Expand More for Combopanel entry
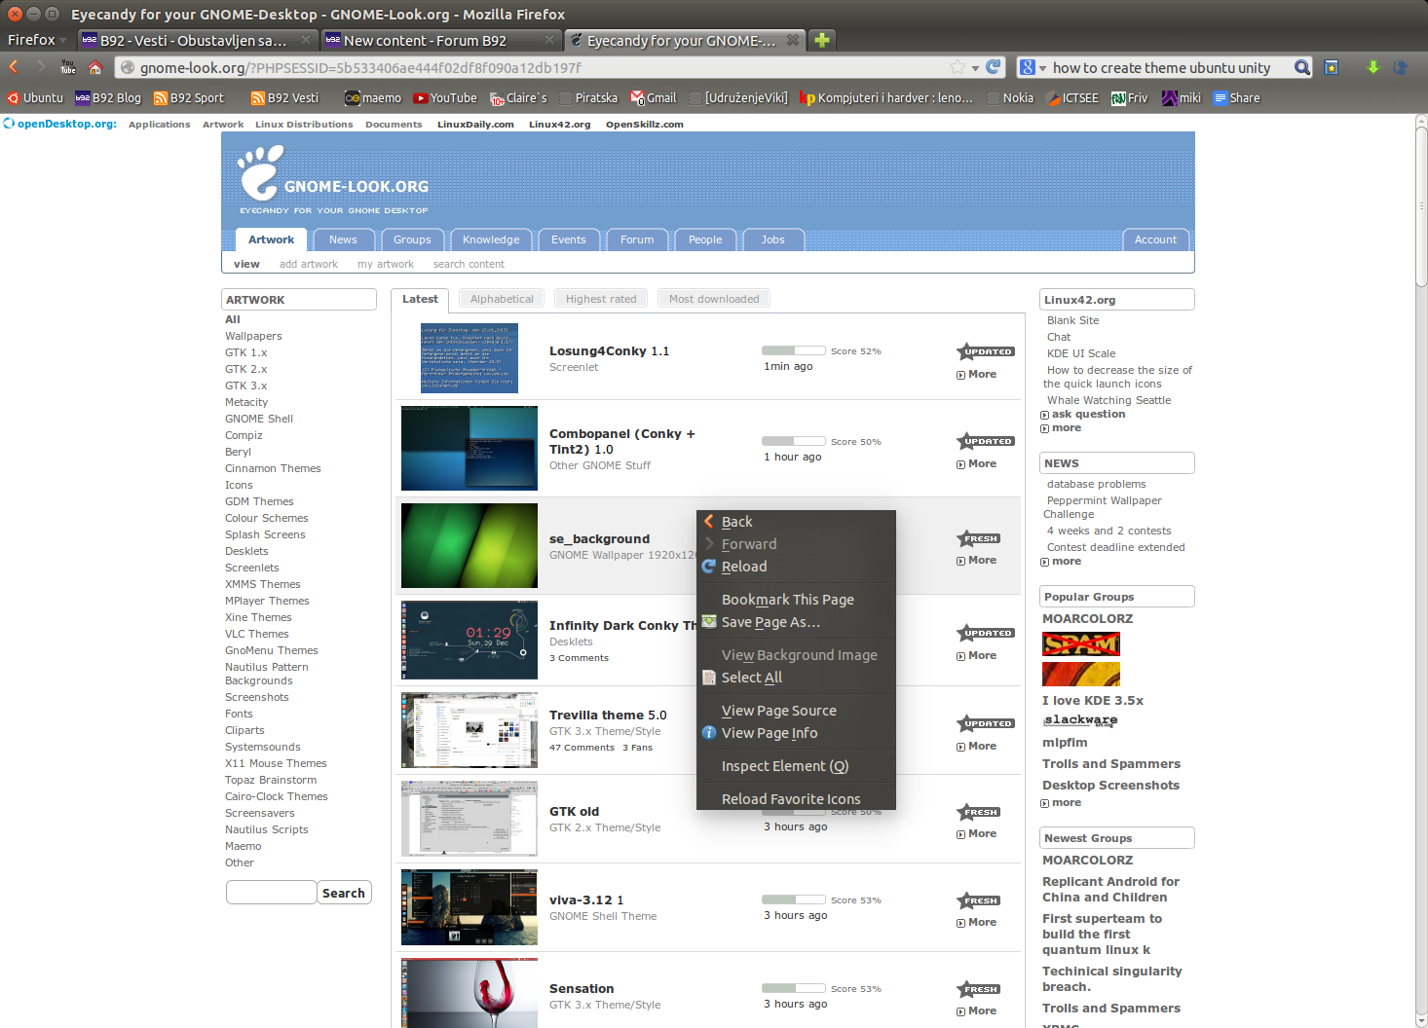The width and height of the screenshot is (1428, 1028). coord(976,464)
